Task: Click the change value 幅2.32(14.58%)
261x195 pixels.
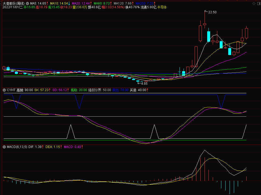Action: coord(113,7)
